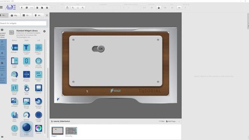
Task: Click the four-squares grid toolbar icon
Action: 47,8
